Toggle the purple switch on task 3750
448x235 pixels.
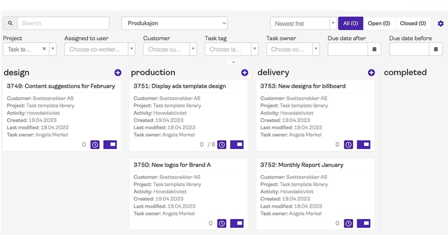[237, 223]
